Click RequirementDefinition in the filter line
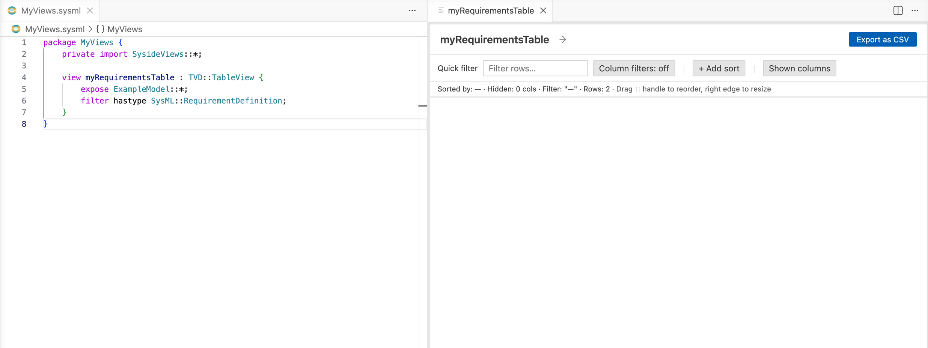 (233, 101)
